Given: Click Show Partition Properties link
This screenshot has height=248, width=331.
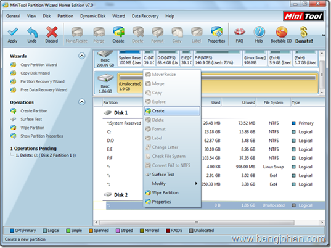Looking at the screenshot, I should click(41, 136).
